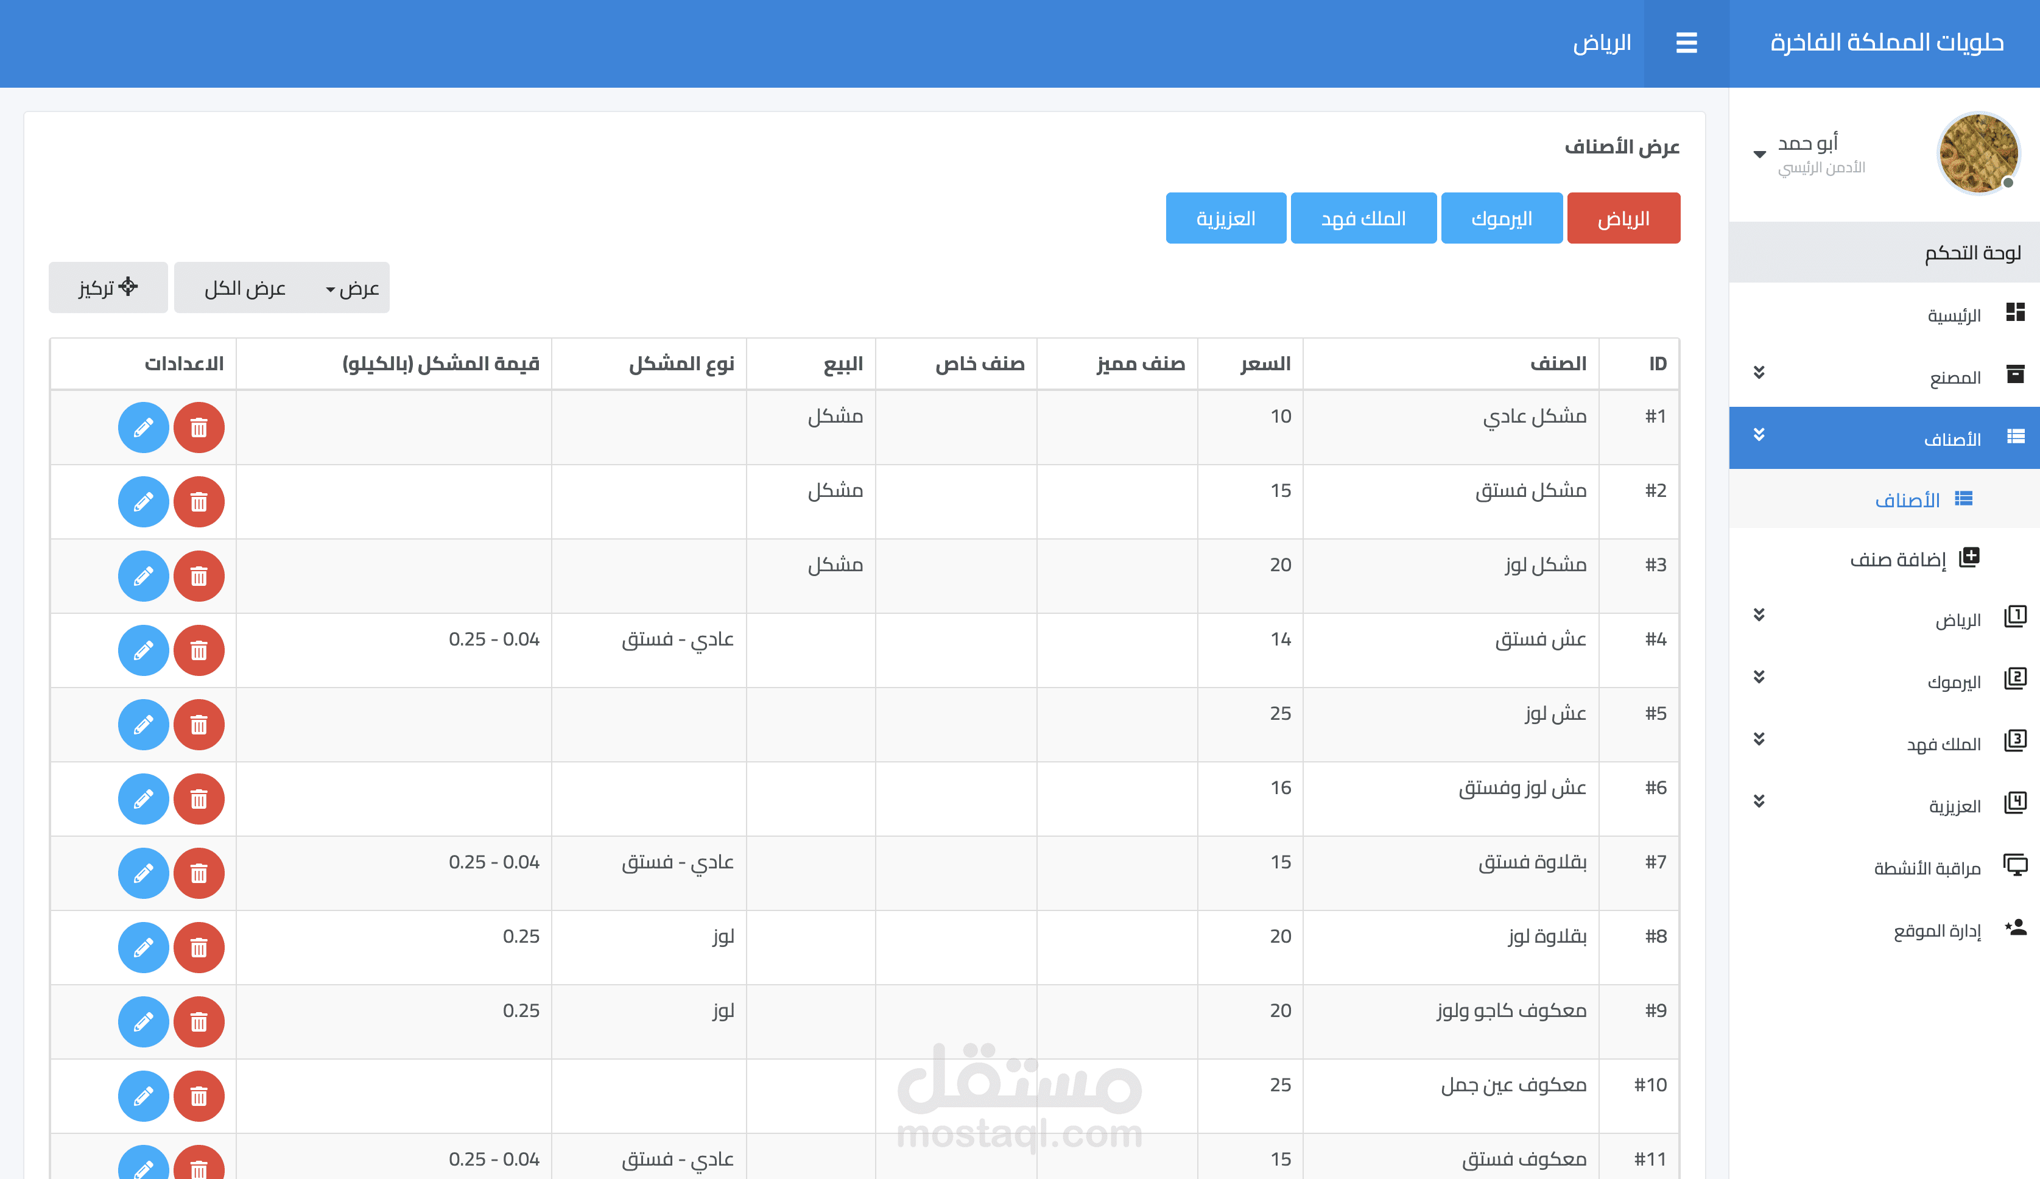Open the عرض dropdown above the table
Screen dimensions: 2040x1179
click(x=353, y=288)
